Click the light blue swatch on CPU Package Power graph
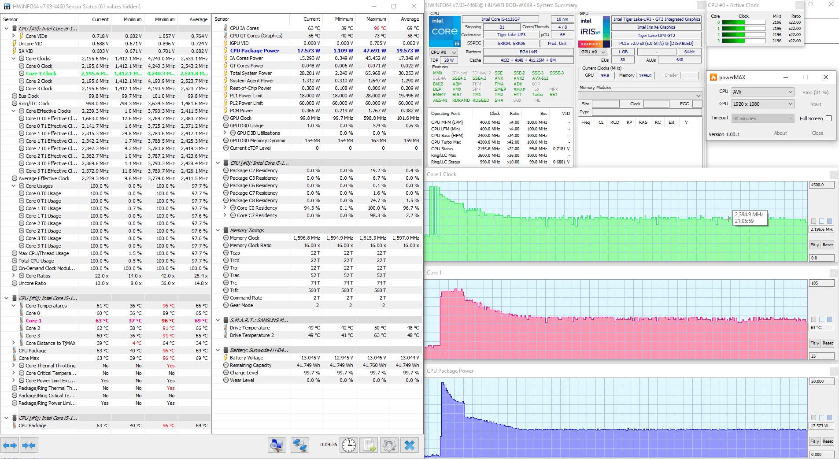This screenshot has height=459, width=839. click(x=822, y=418)
